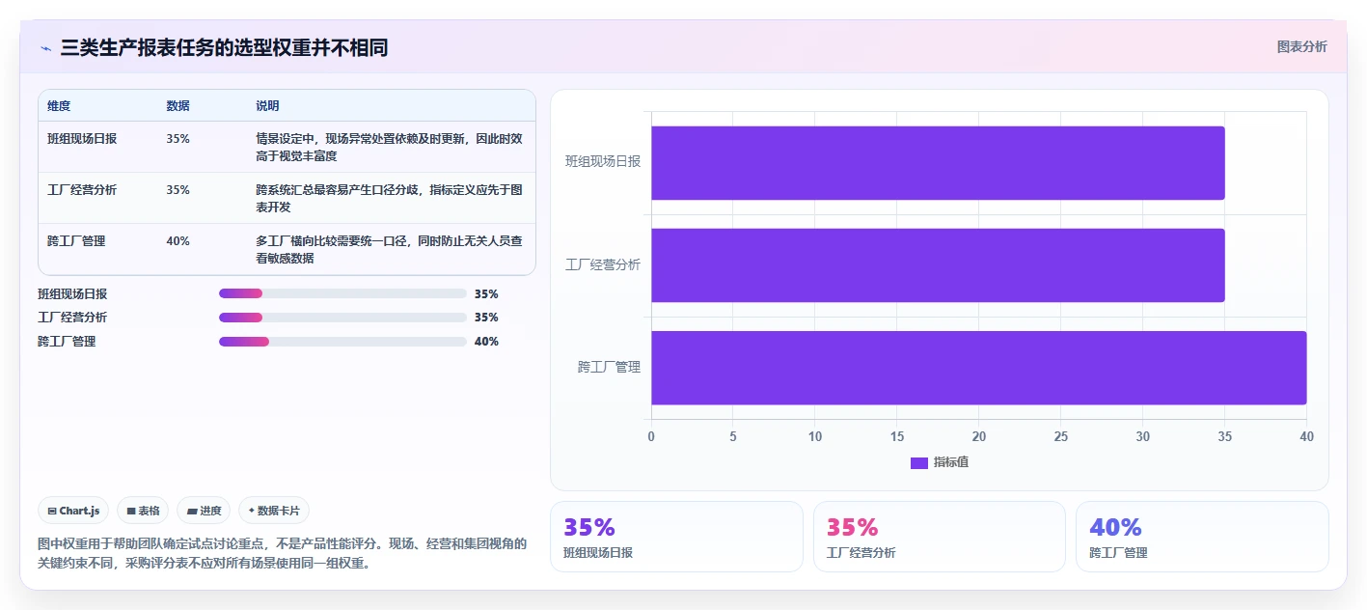Screen dimensions: 1367x610
Task: Click the 维度 table column header
Action: (59, 105)
